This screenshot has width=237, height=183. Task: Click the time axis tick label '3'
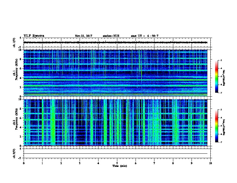(x=80, y=163)
